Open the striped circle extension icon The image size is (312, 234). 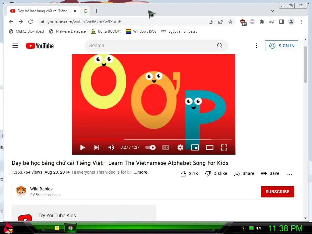click(252, 22)
